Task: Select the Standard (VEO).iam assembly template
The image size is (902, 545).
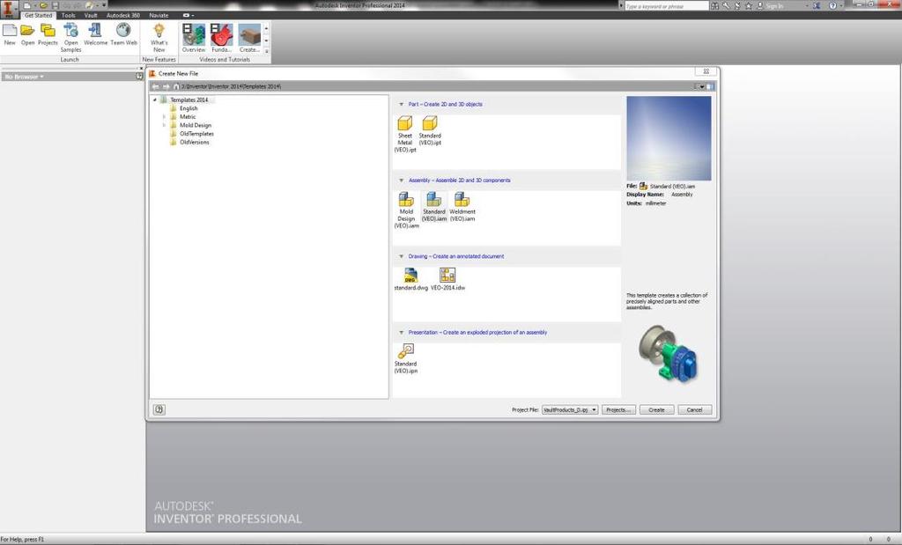Action: tap(433, 206)
